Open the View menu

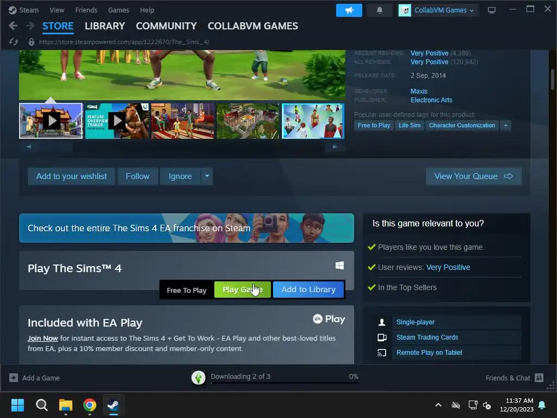click(x=57, y=10)
